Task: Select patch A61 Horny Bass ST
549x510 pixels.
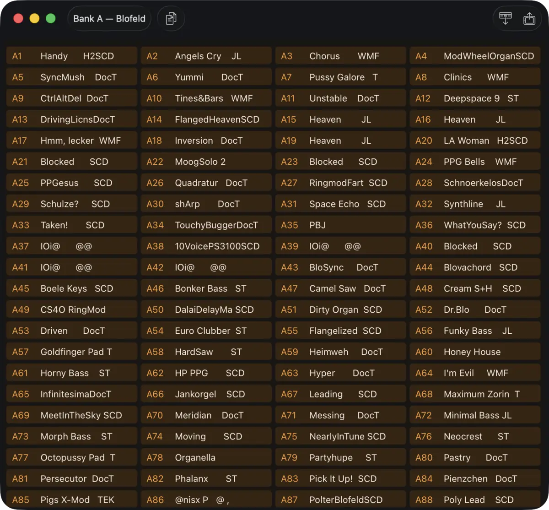Action: coord(72,373)
